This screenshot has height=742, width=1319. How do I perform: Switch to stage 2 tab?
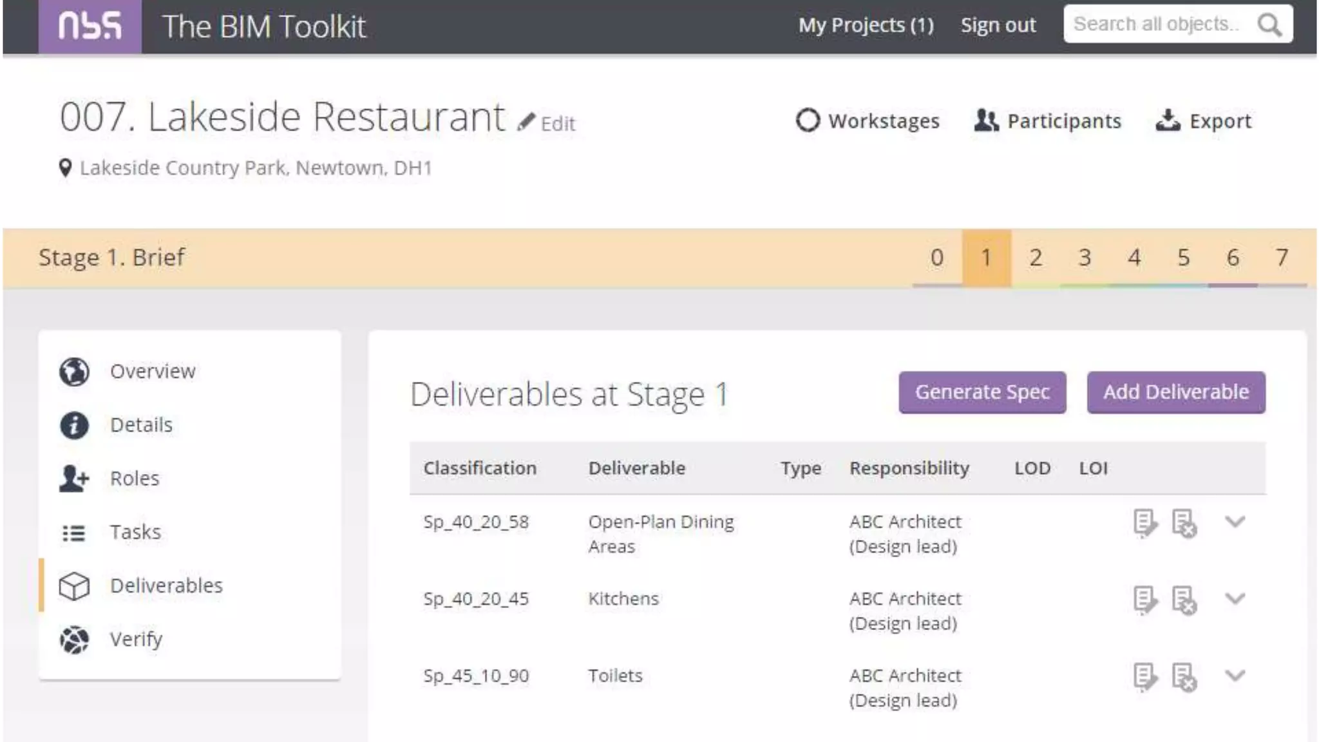[1035, 258]
